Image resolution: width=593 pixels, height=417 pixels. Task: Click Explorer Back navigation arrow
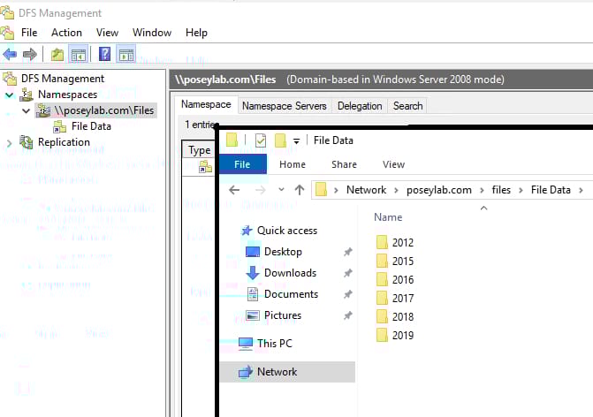(234, 190)
